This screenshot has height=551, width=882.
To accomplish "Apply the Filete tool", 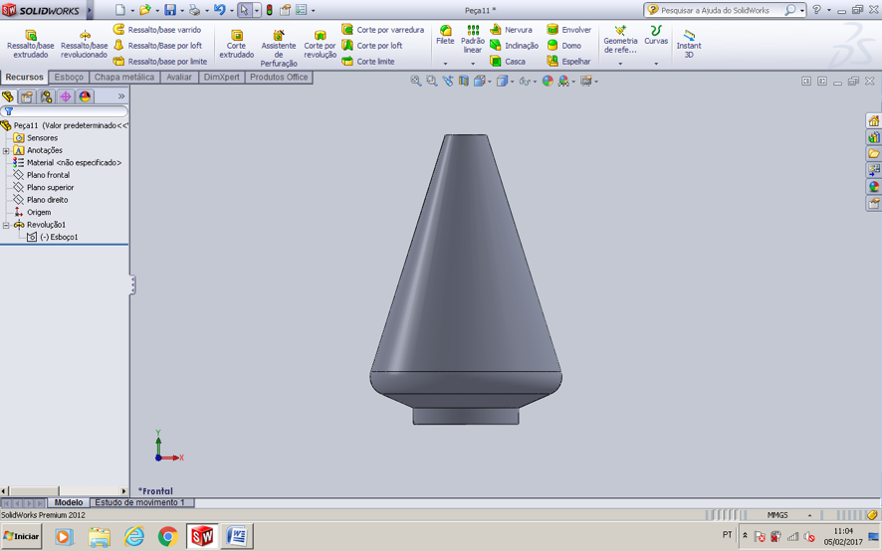I will coord(445,35).
